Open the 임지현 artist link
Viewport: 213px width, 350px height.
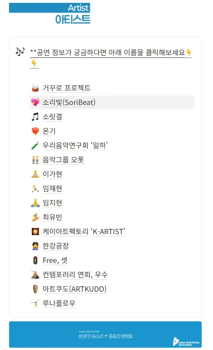click(52, 203)
